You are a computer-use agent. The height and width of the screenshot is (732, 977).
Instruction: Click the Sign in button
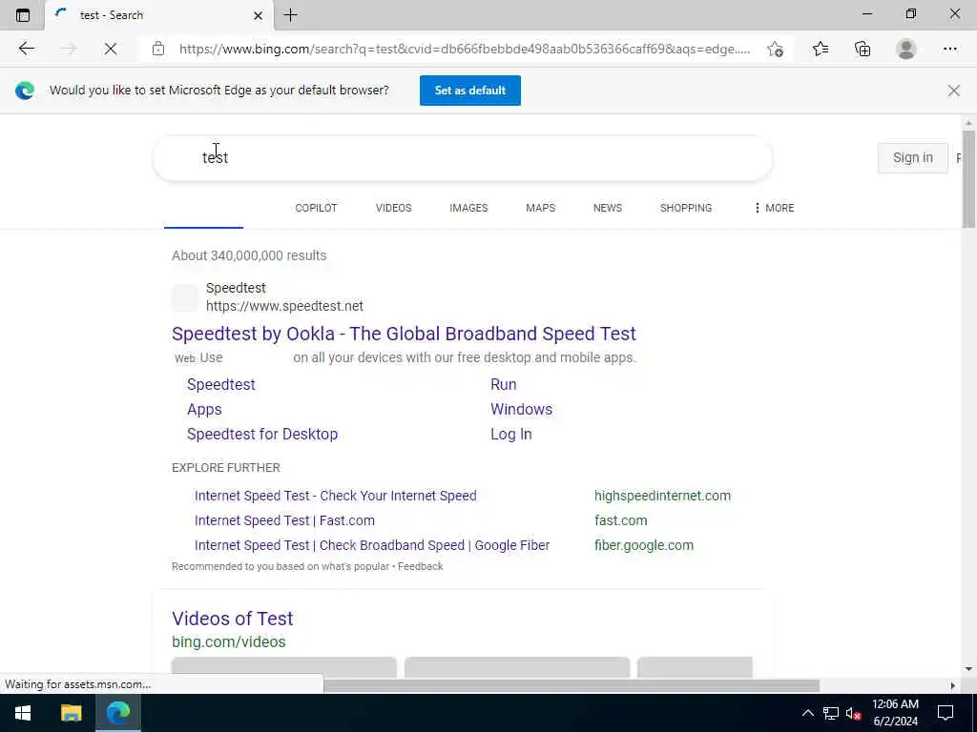[913, 157]
